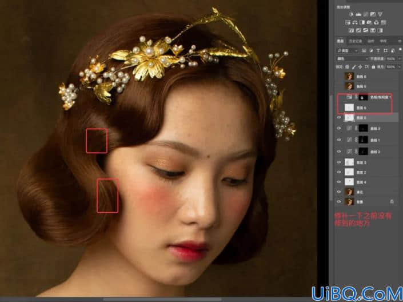Viewport: 403px width, 302px height.
Task: Switch to the 图层 (Layers) tab
Action: coord(340,41)
